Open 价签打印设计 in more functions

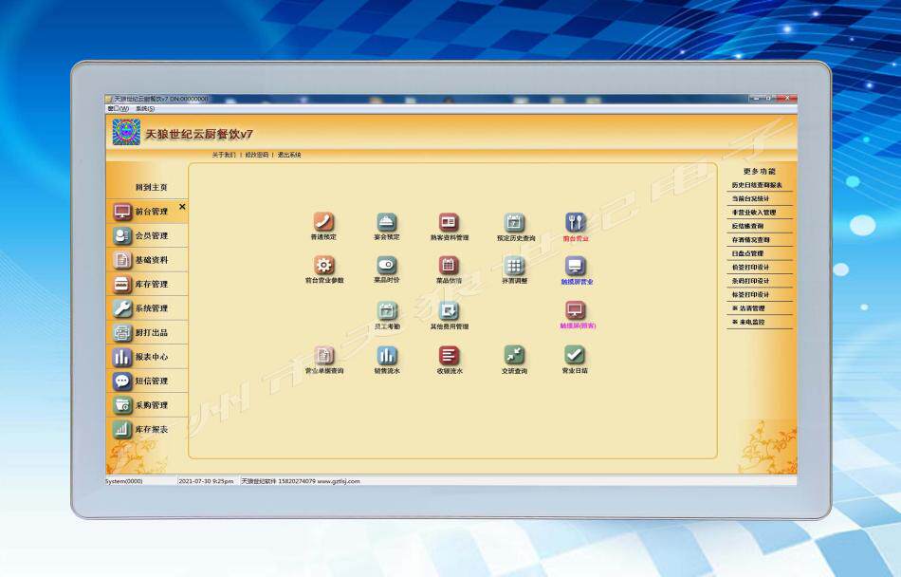coord(750,268)
